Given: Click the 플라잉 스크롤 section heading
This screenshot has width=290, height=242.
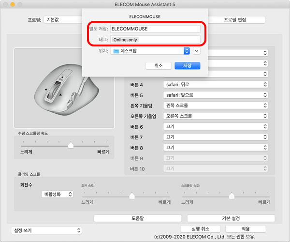Looking at the screenshot, I should 29,174.
